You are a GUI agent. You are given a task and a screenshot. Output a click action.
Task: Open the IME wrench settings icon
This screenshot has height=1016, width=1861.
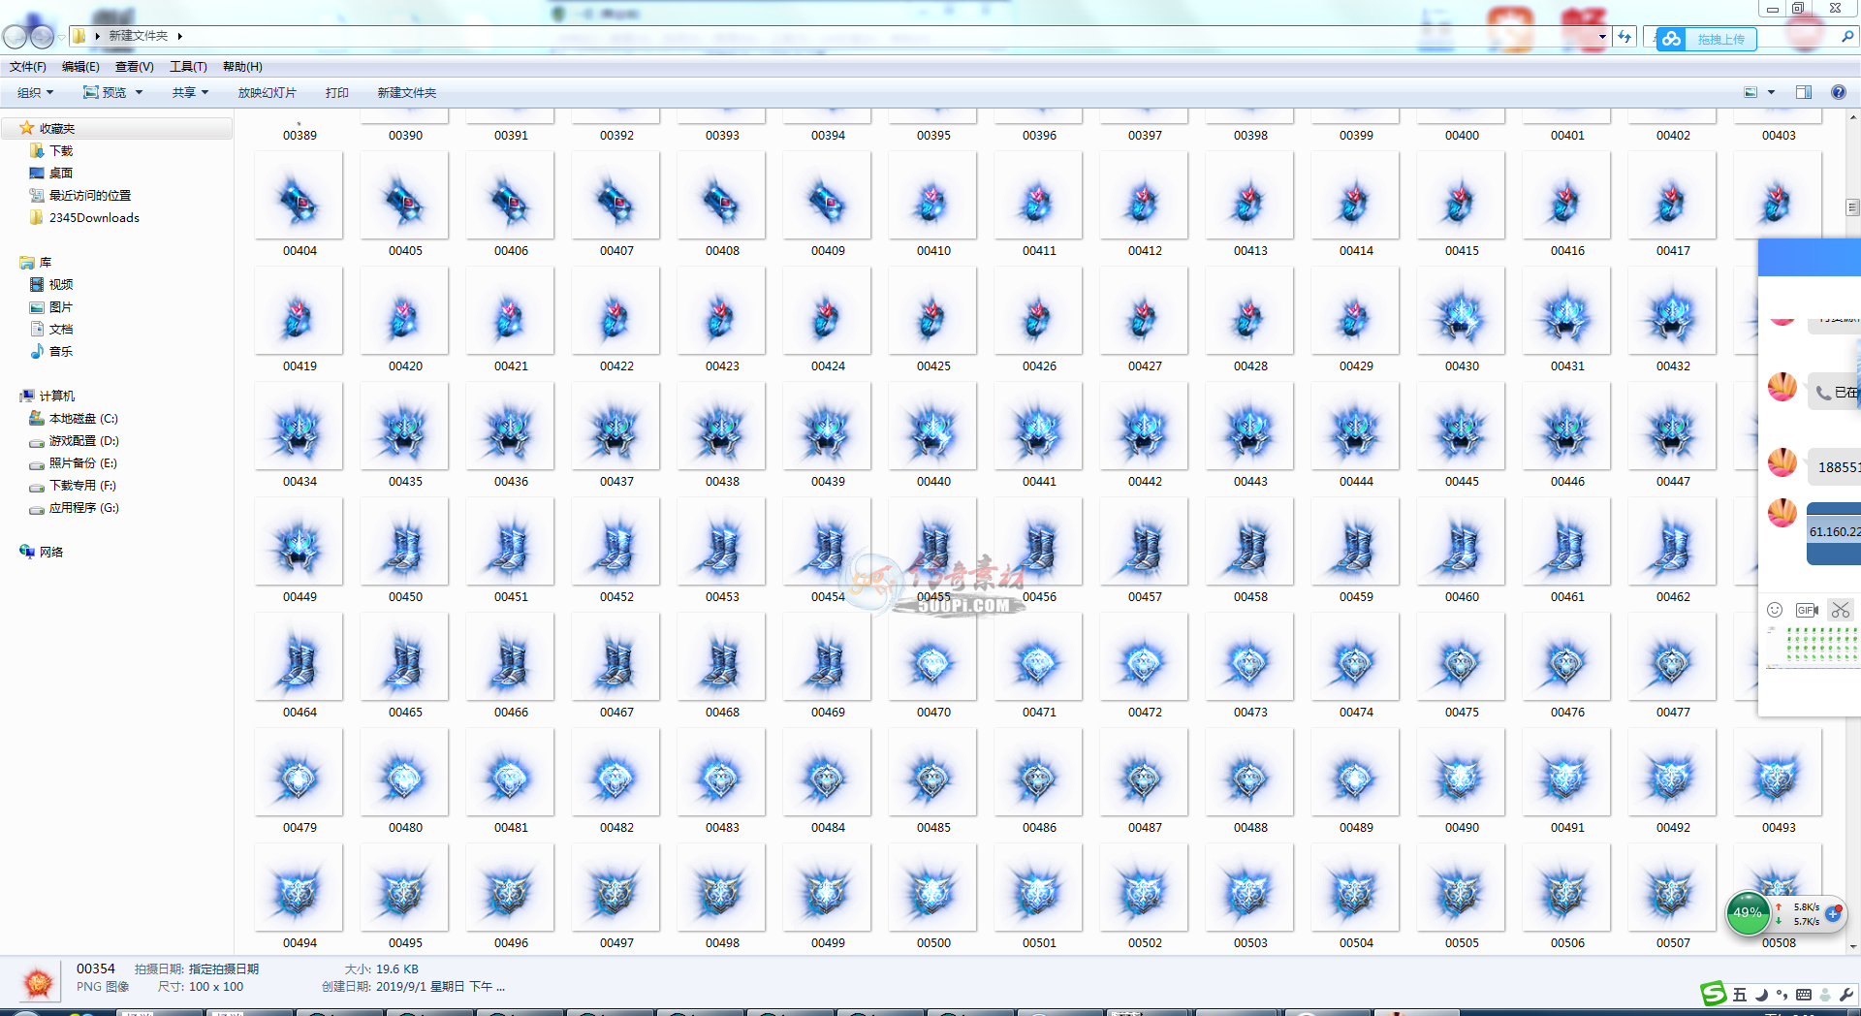tap(1846, 995)
